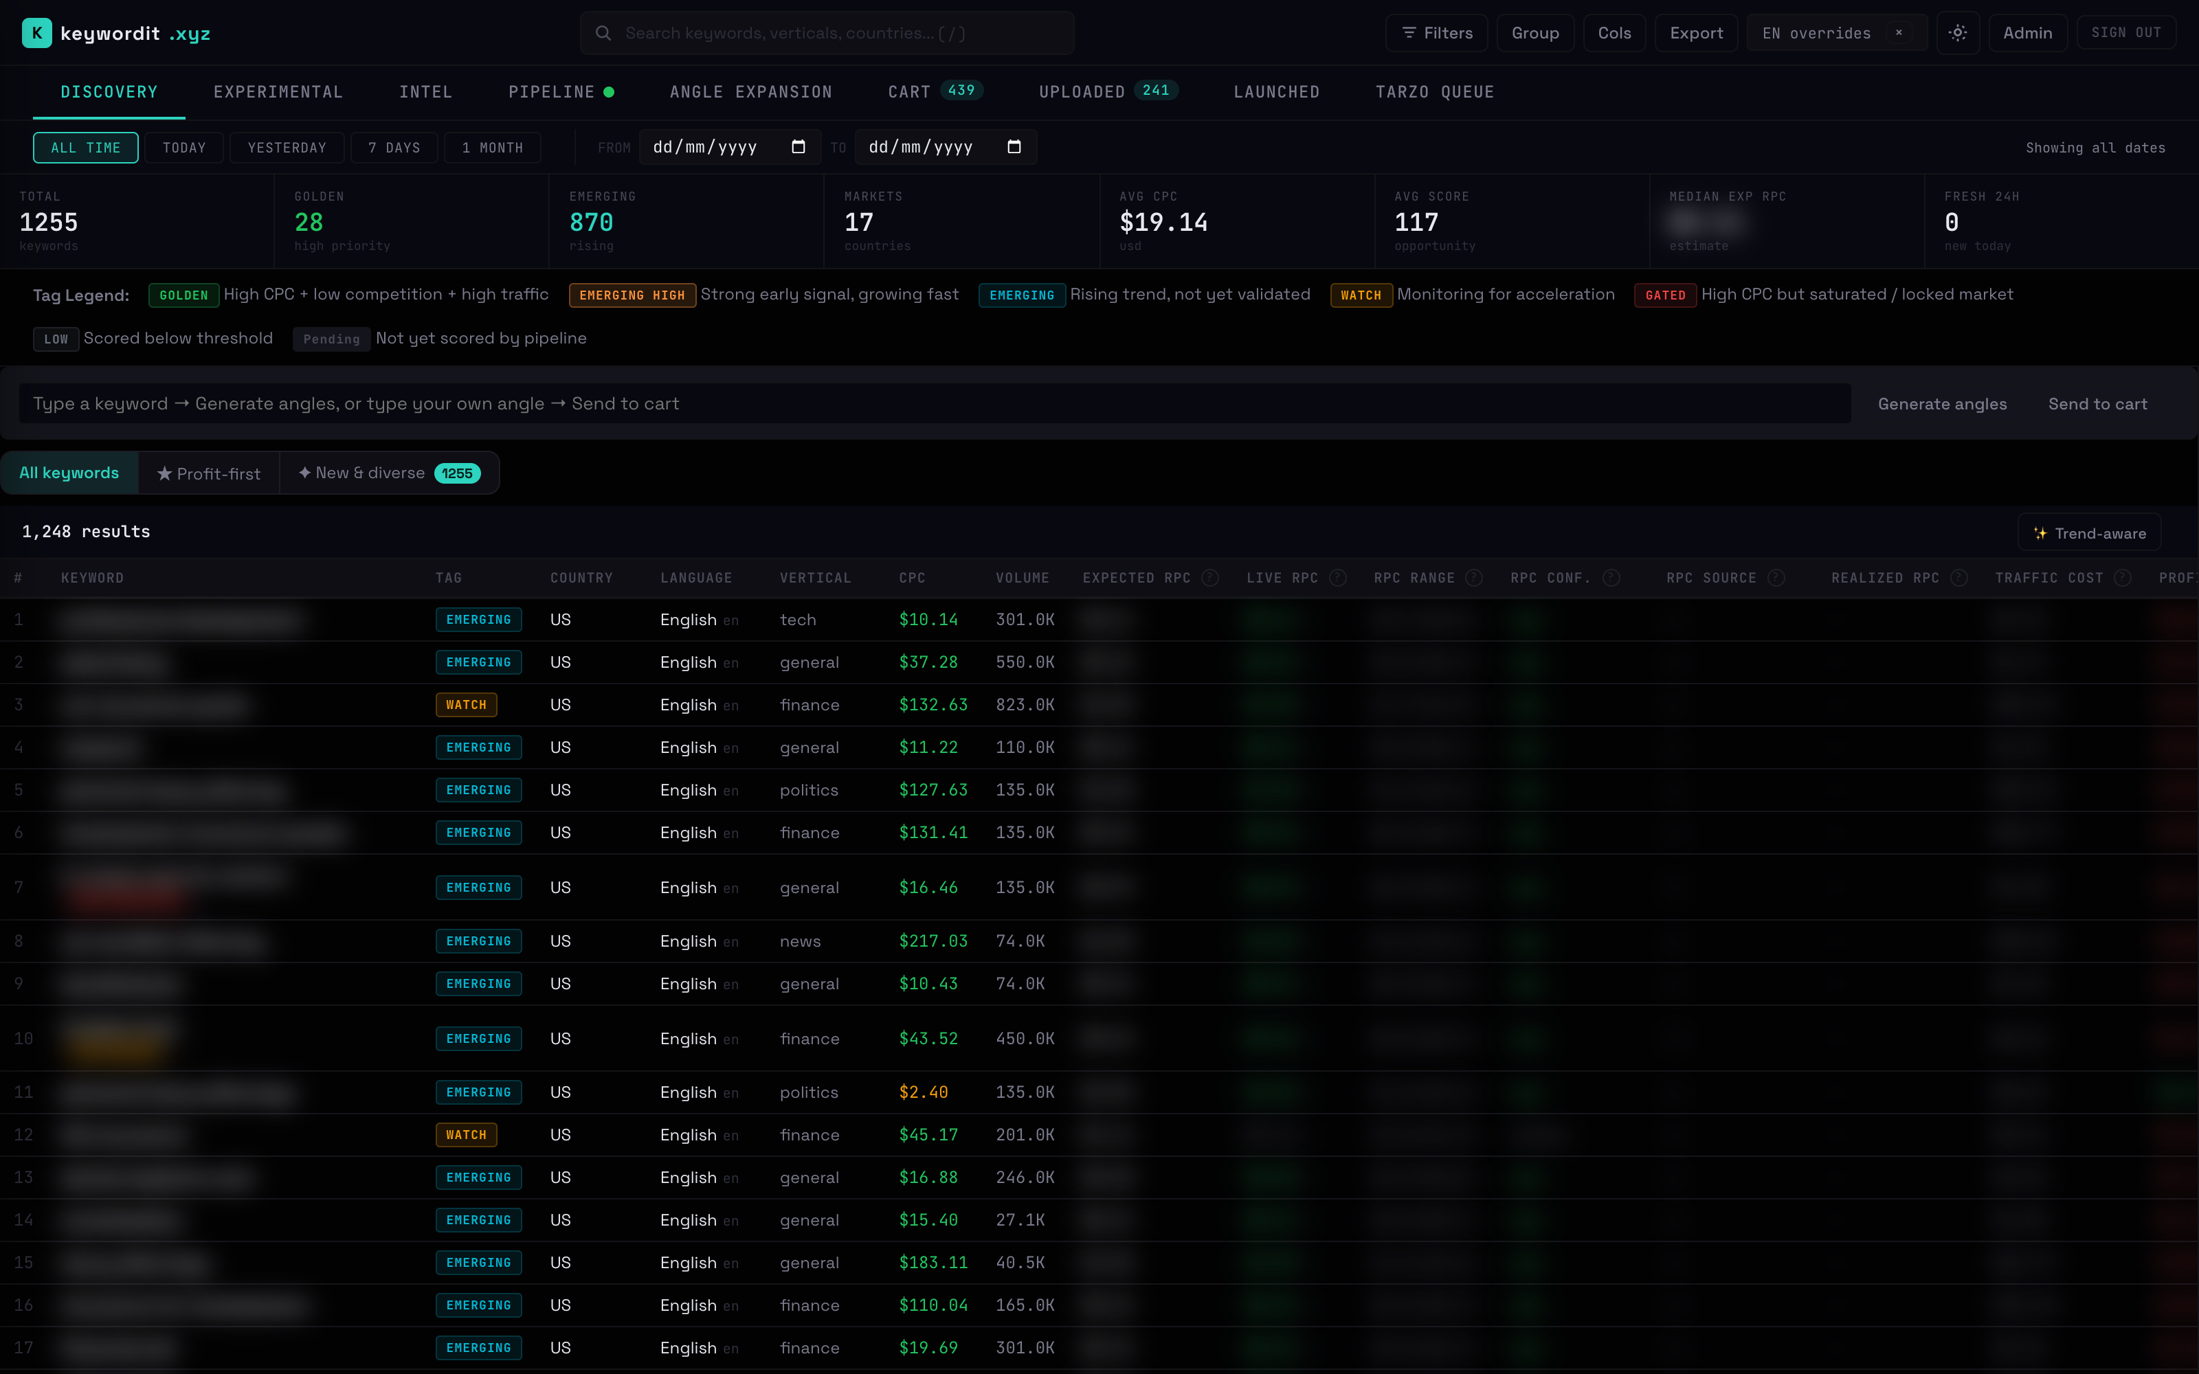Open the Tarzo Queue tab

(1434, 92)
